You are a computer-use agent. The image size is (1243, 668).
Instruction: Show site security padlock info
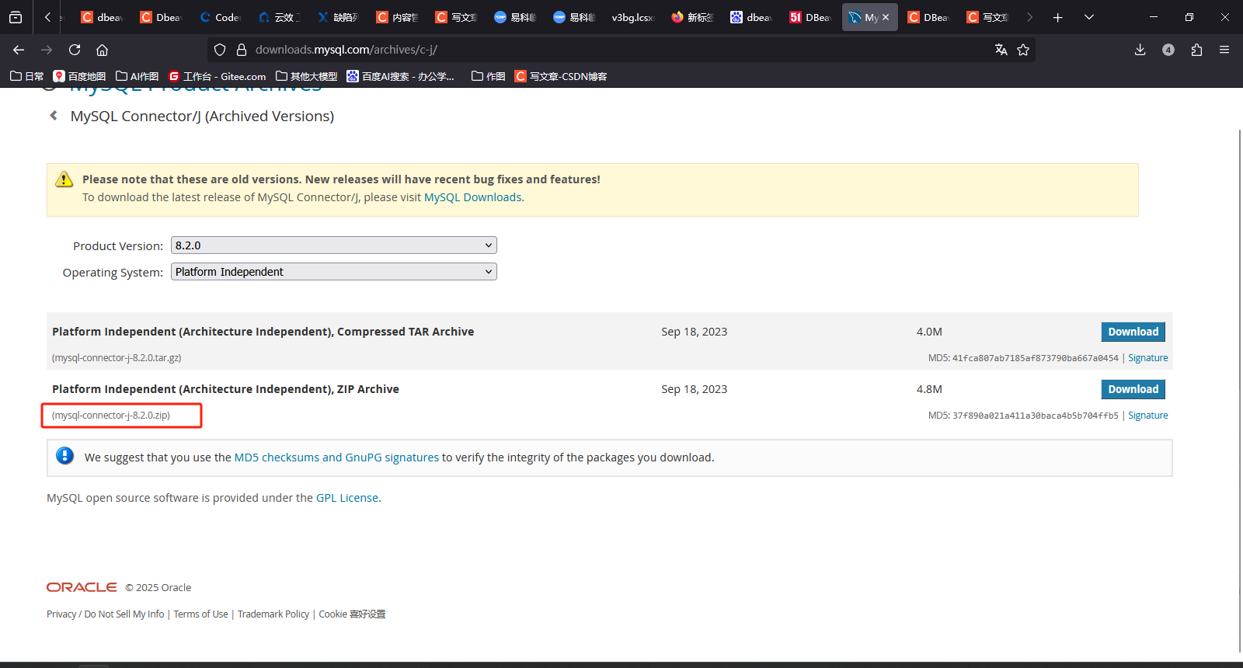click(242, 50)
